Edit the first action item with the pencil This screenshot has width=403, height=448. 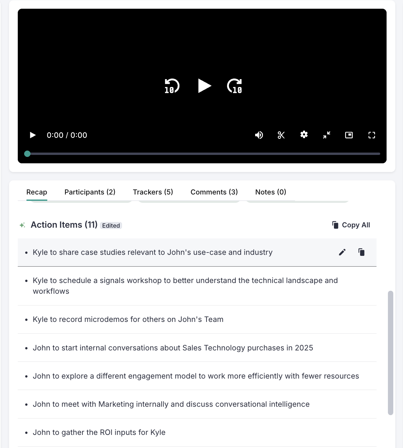342,252
